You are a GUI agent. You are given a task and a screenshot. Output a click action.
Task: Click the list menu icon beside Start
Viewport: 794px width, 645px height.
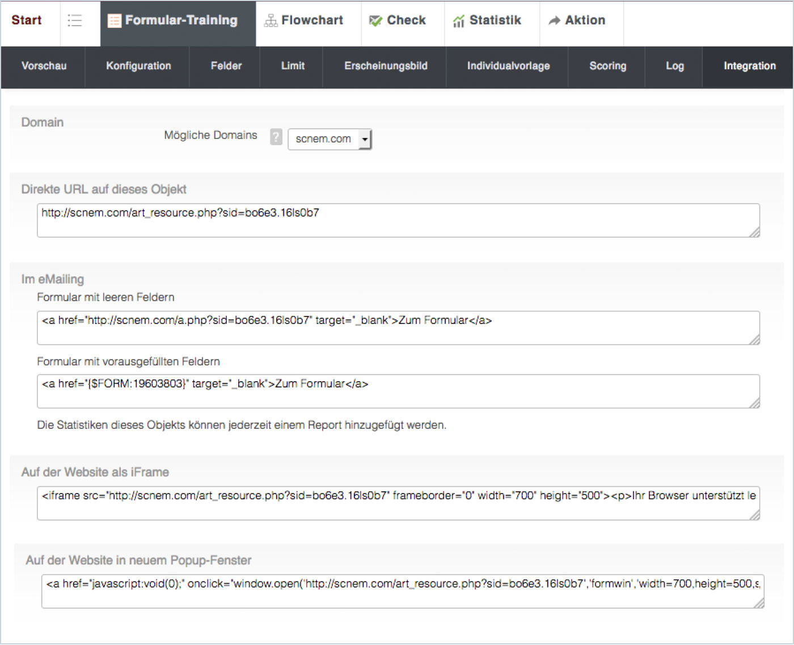tap(75, 20)
